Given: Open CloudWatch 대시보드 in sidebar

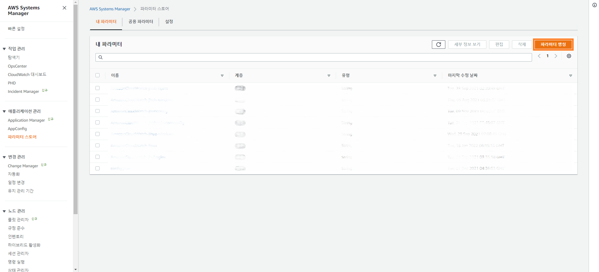Looking at the screenshot, I should click(27, 74).
